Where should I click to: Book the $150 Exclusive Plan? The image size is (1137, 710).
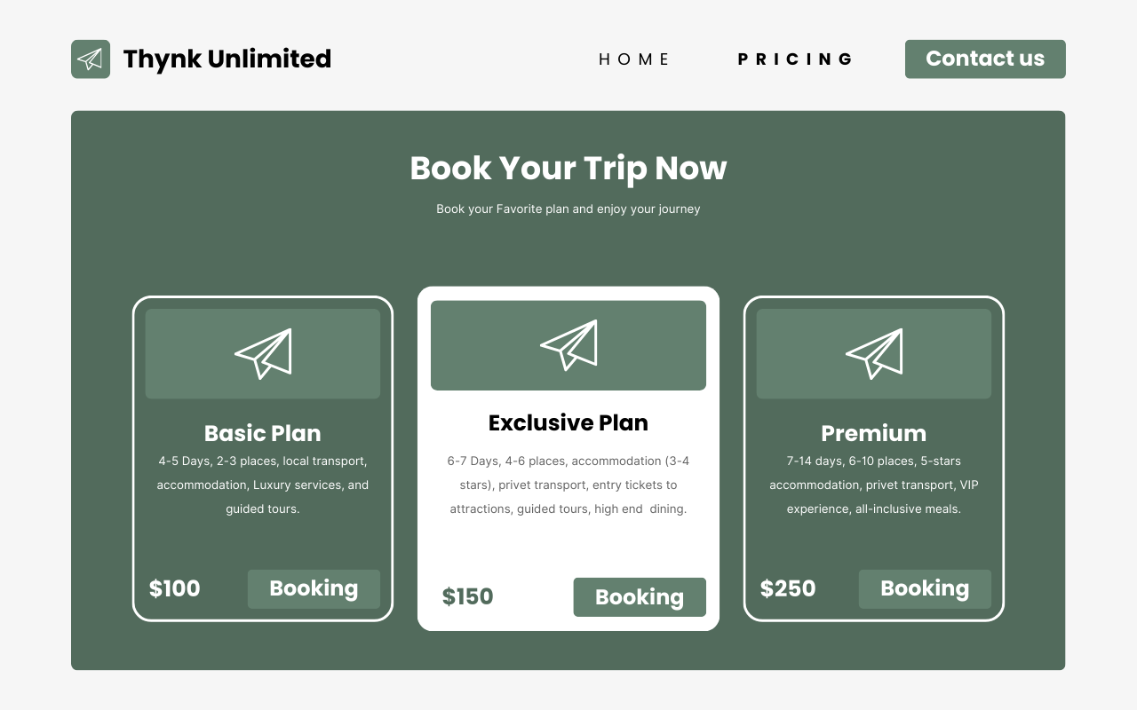[640, 597]
